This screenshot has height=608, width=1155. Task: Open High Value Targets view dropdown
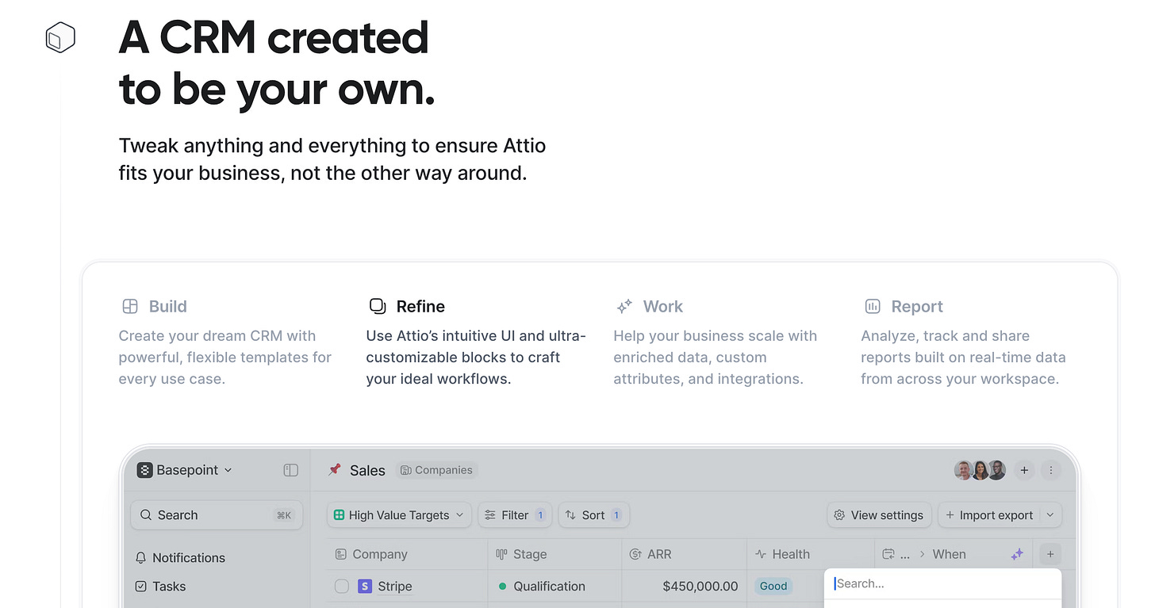[399, 515]
